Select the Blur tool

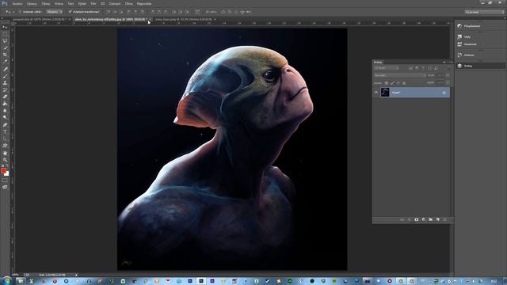click(5, 111)
